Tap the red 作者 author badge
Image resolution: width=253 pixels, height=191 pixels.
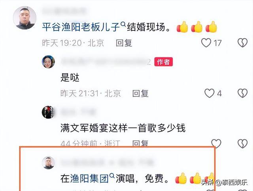(x=163, y=62)
